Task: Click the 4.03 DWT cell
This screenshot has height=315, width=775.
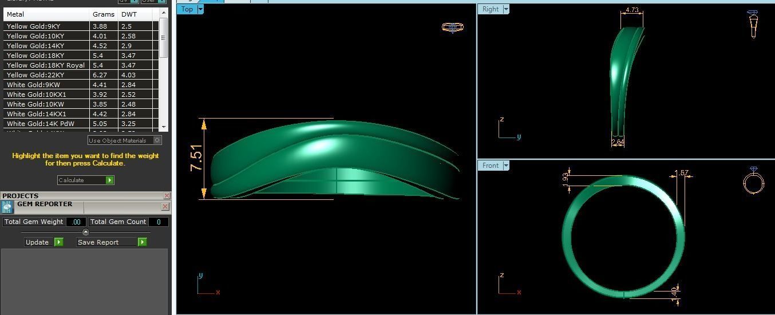Action: (x=135, y=75)
